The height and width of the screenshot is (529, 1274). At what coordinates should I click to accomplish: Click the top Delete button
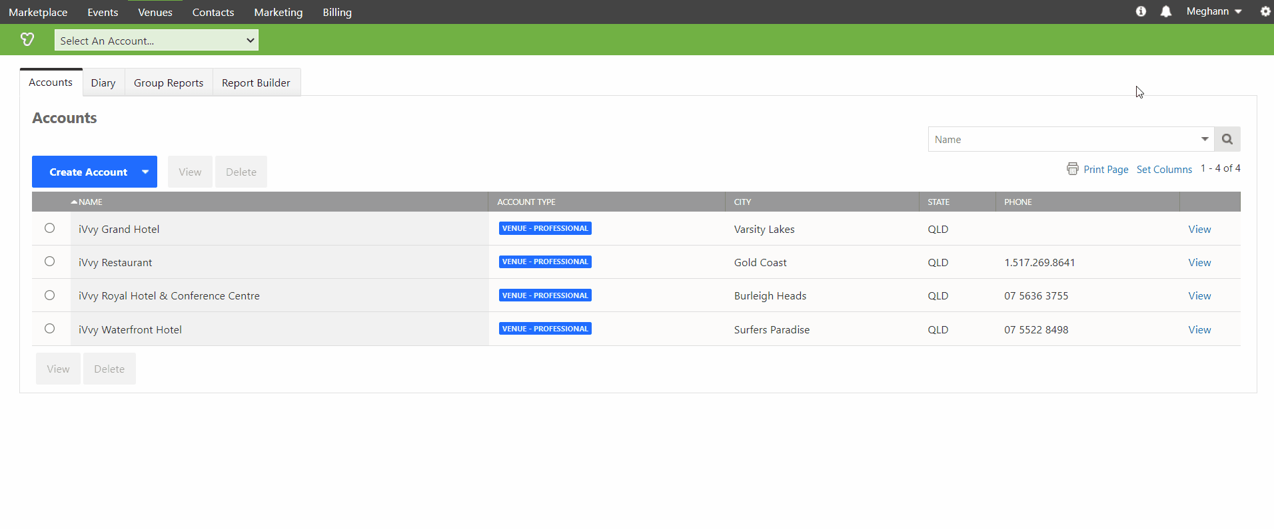pyautogui.click(x=241, y=172)
